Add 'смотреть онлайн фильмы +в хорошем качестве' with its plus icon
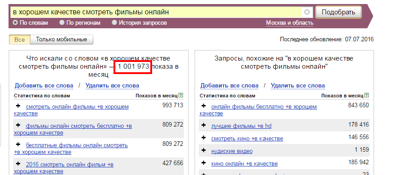 tap(18, 105)
